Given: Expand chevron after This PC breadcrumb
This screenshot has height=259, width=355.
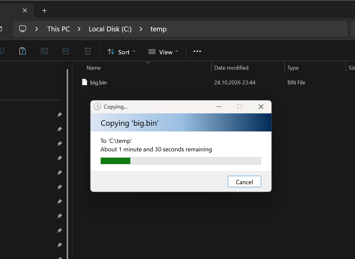Looking at the screenshot, I should coord(79,29).
